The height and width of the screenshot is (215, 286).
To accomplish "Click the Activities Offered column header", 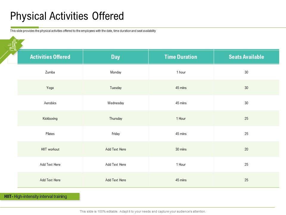I will 50,57.
